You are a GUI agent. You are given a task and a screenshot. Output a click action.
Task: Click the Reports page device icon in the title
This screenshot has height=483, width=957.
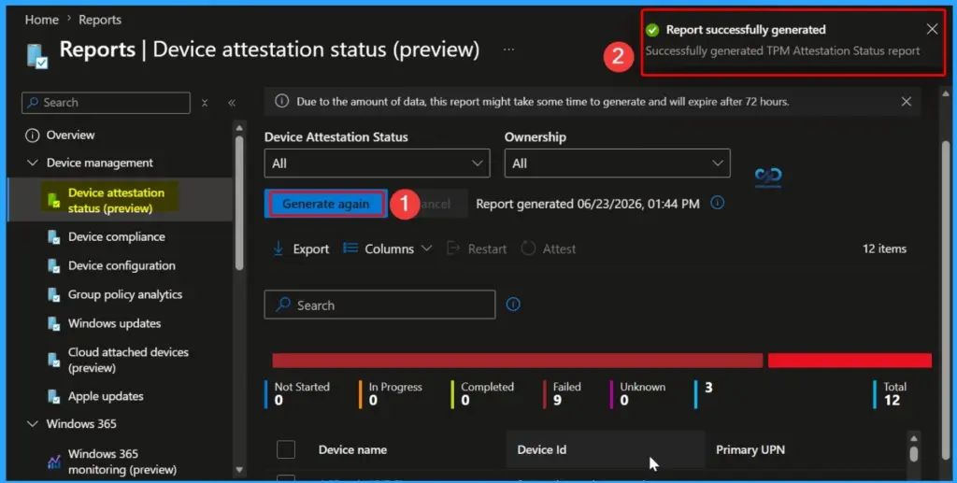point(36,55)
